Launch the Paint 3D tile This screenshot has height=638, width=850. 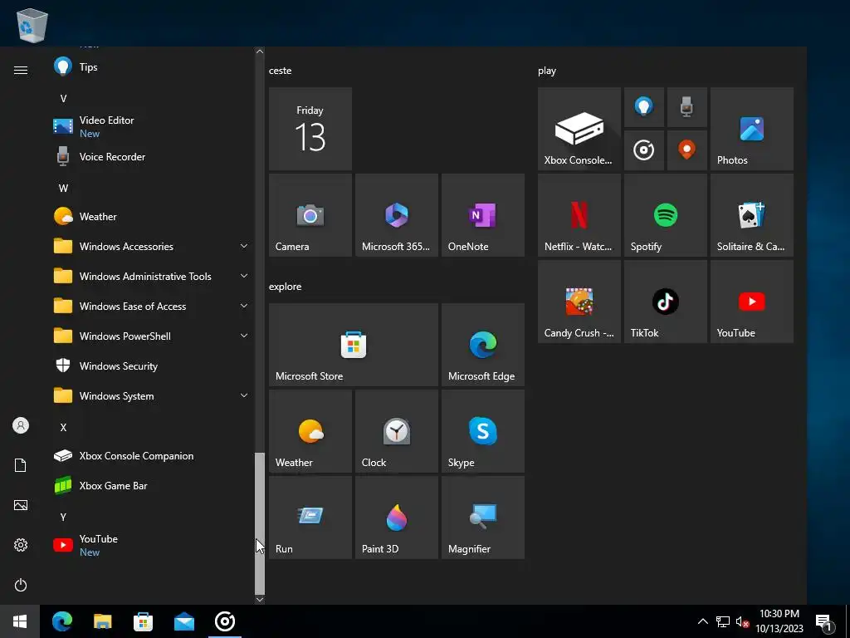click(x=396, y=517)
